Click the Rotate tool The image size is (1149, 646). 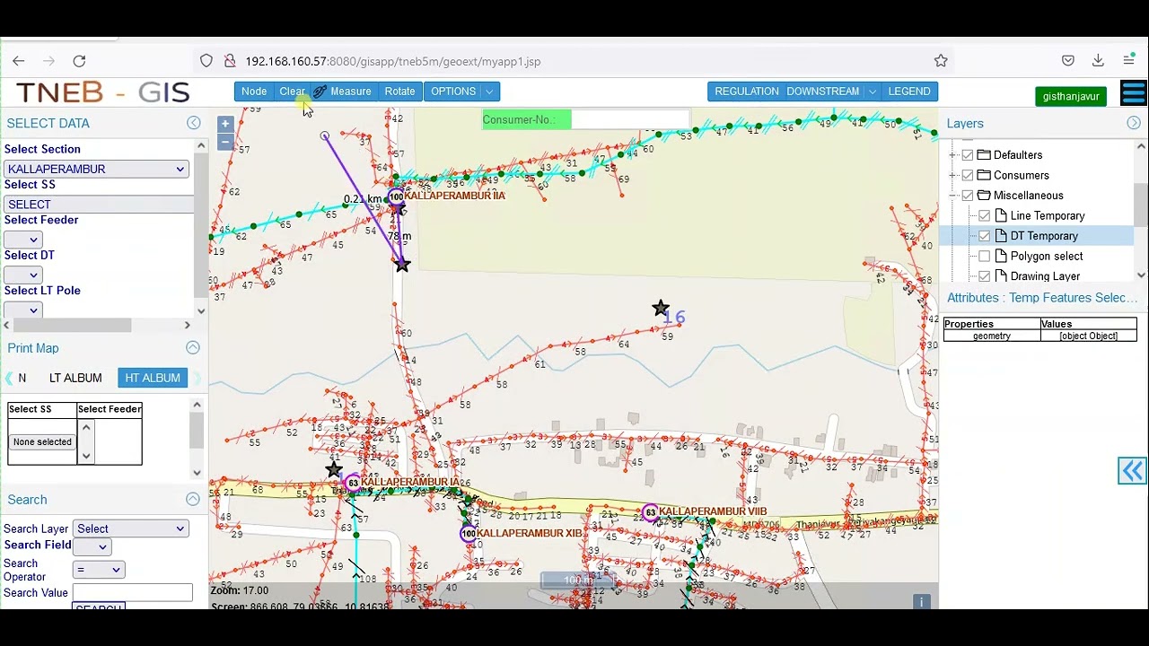coord(399,92)
